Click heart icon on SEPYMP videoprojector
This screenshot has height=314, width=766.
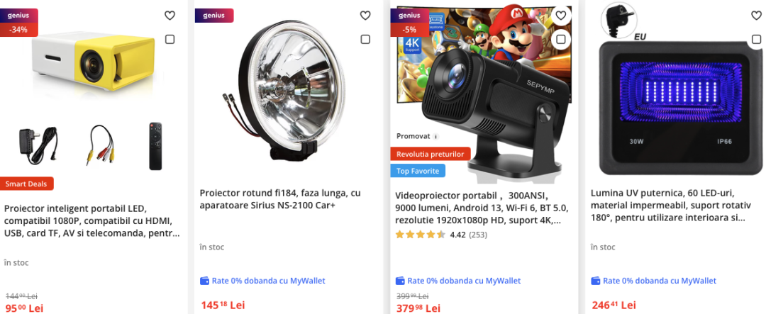click(560, 16)
